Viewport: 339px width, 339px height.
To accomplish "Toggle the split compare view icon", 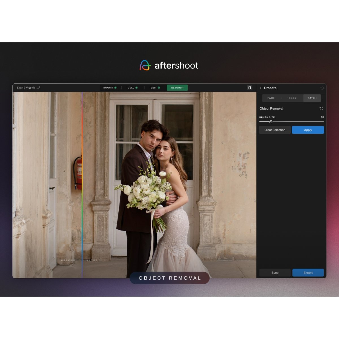I will (249, 88).
